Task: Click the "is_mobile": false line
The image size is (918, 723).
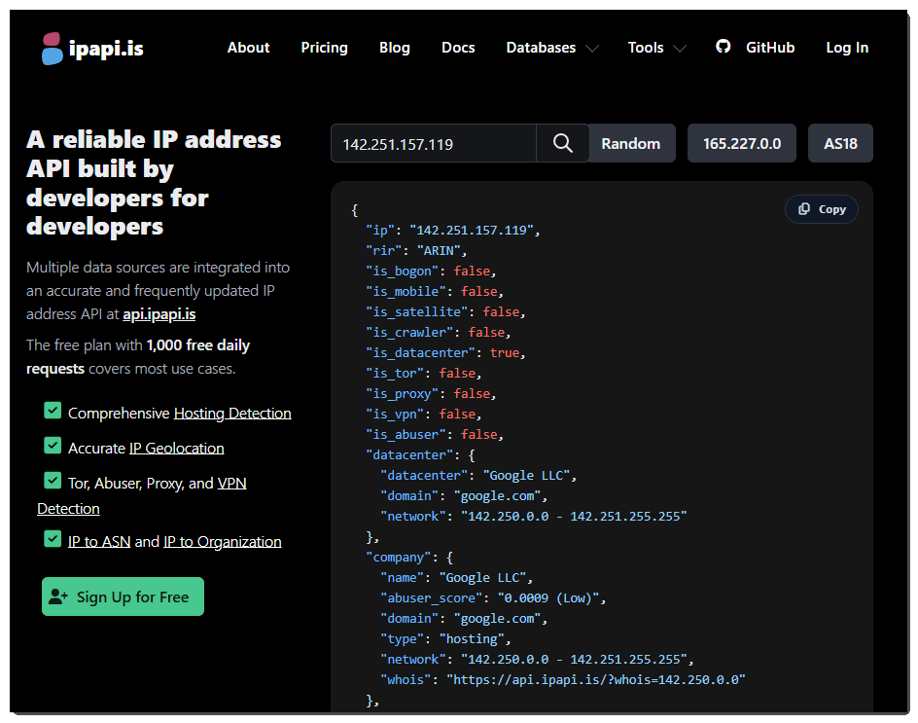Action: 435,292
